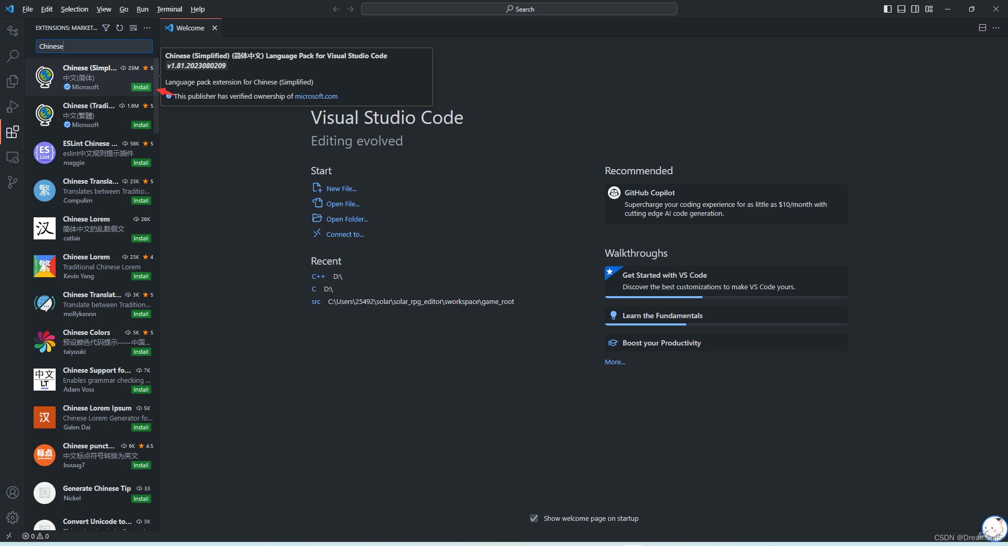The image size is (1008, 546).
Task: Open the File menu
Action: tap(28, 9)
